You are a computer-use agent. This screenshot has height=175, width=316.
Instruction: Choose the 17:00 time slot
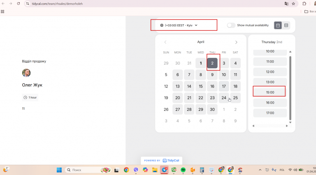point(270,113)
